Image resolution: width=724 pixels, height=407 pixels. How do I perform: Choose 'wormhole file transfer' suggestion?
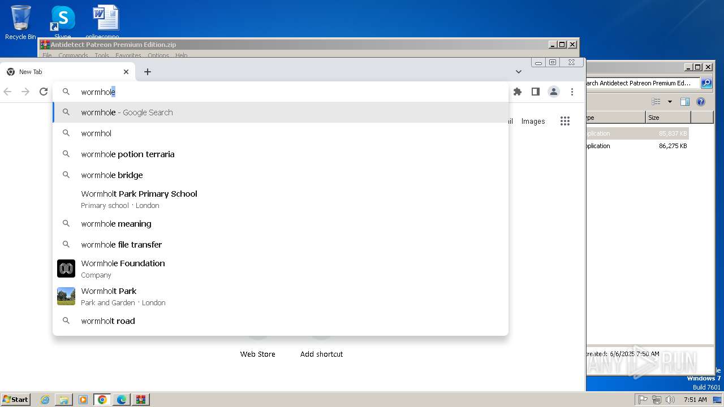pyautogui.click(x=281, y=245)
